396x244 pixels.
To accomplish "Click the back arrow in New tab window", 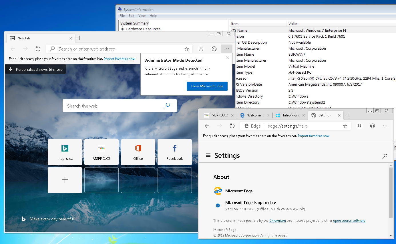I will (13, 49).
